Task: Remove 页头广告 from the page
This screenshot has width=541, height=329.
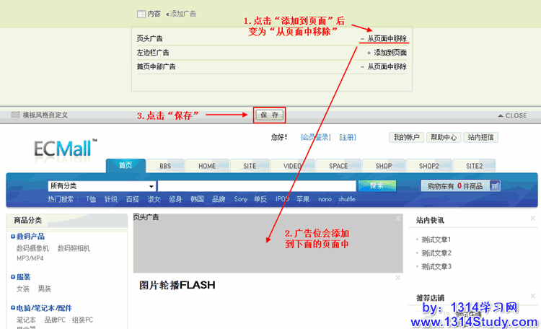Action: (x=384, y=39)
